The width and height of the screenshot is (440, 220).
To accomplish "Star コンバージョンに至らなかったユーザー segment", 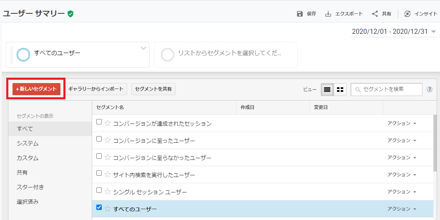I will [108, 158].
